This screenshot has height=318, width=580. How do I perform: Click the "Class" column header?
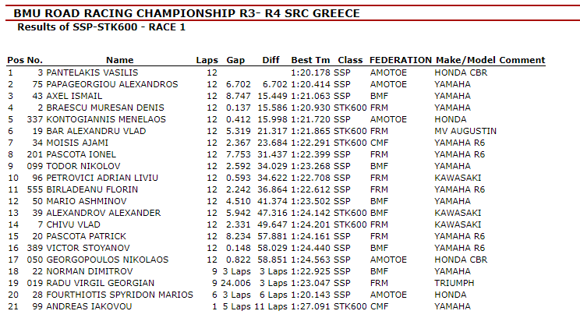pyautogui.click(x=351, y=60)
